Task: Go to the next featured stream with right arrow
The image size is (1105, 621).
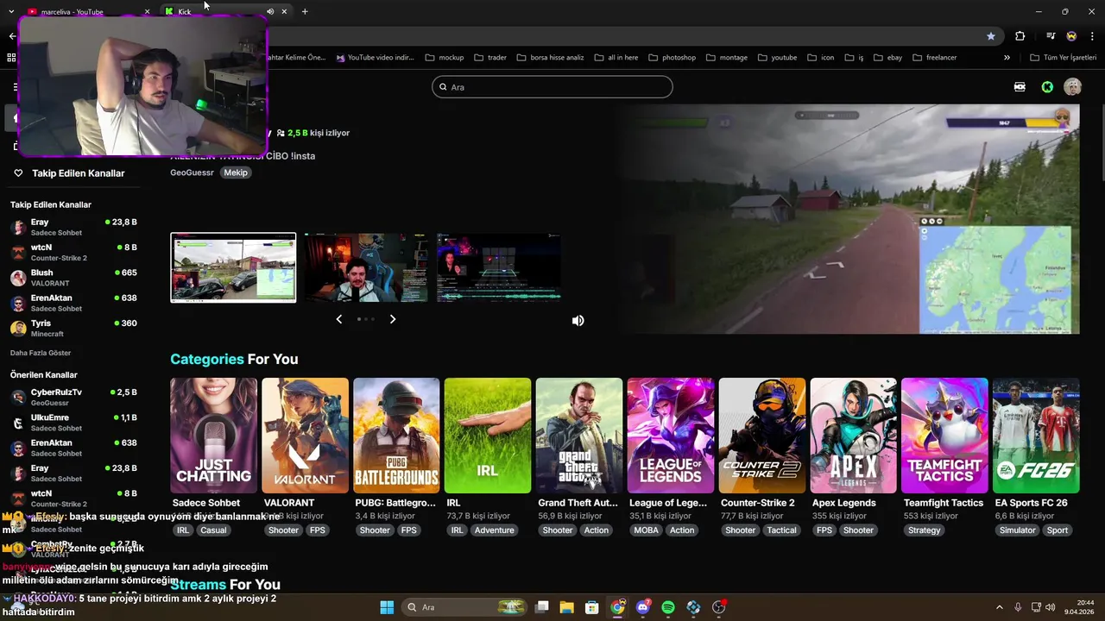Action: (393, 319)
